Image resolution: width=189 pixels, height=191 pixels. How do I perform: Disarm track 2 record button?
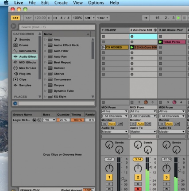click(x=138, y=189)
